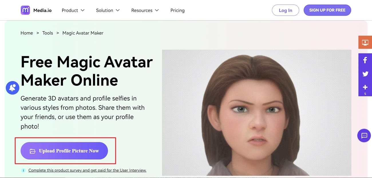The image size is (372, 178).
Task: Click the info icon beside survey link
Action: pos(23,170)
